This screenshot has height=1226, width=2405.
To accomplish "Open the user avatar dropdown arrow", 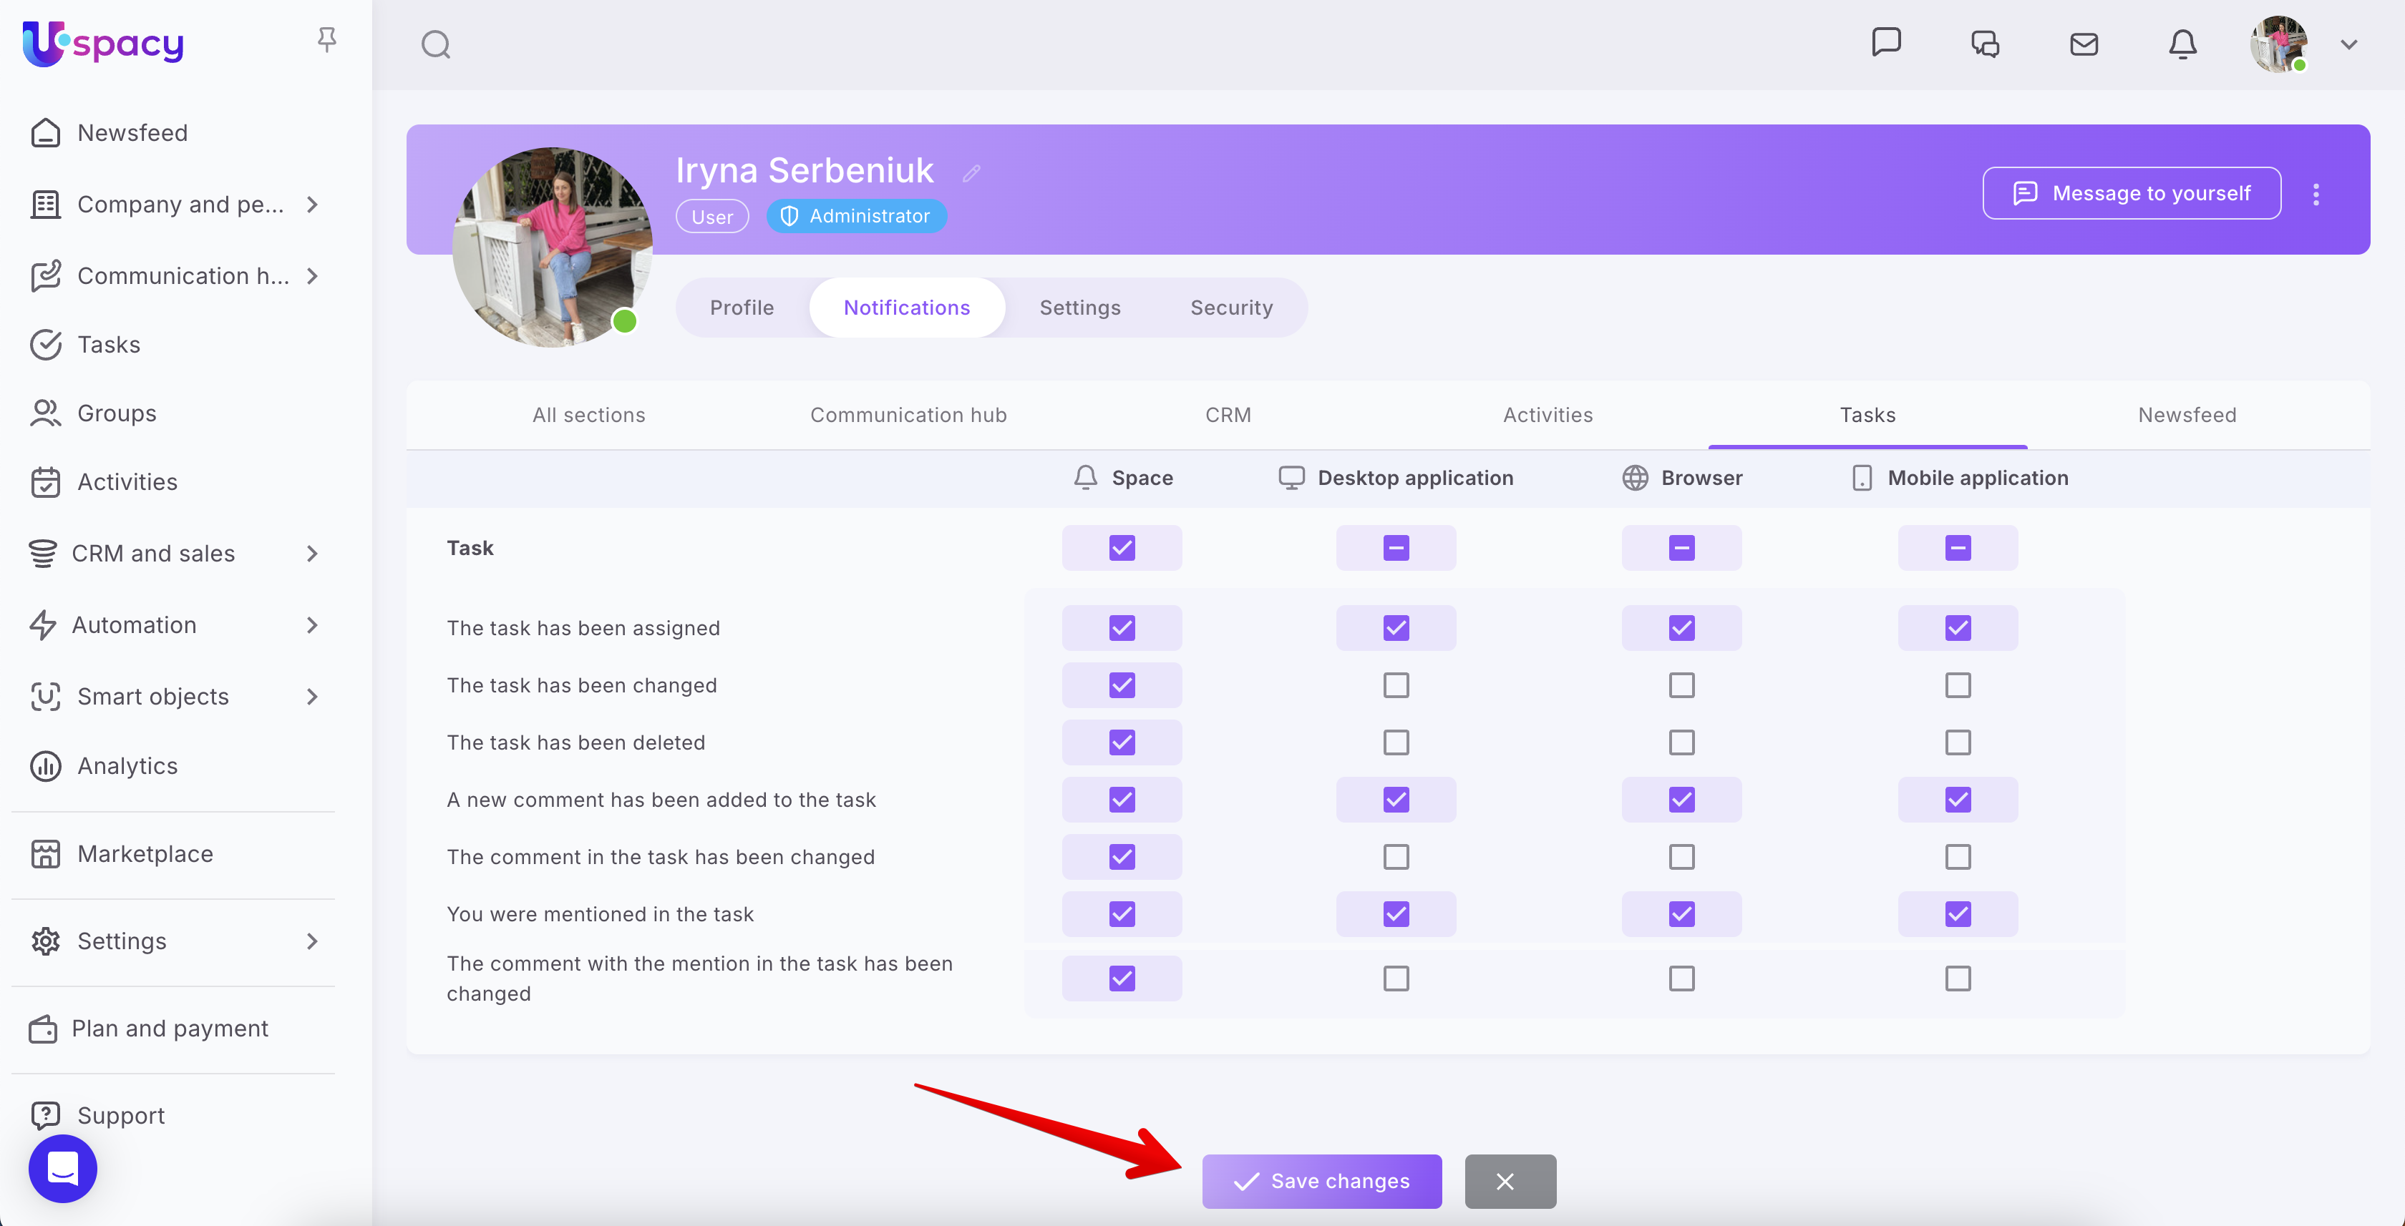I will pyautogui.click(x=2348, y=44).
